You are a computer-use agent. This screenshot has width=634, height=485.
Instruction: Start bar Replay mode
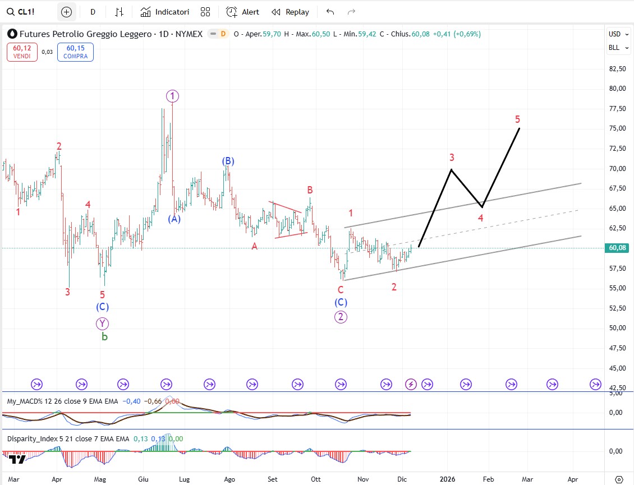tap(290, 12)
